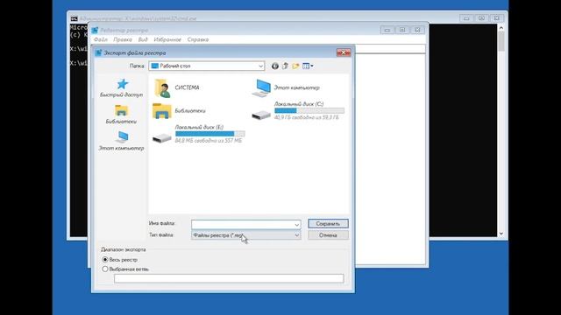The image size is (561, 315).
Task: Close the Экспорт файла реестра dialog
Action: click(344, 52)
